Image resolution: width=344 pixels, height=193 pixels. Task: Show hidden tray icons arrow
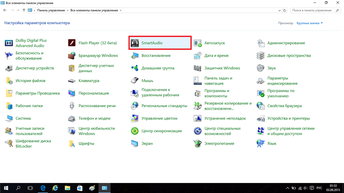point(288,188)
